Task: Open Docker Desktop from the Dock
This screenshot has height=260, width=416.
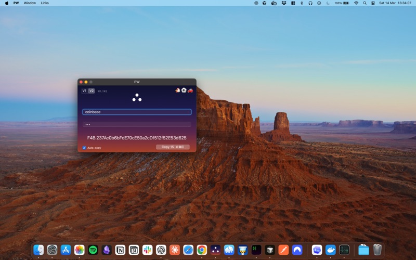Action: pyautogui.click(x=331, y=250)
